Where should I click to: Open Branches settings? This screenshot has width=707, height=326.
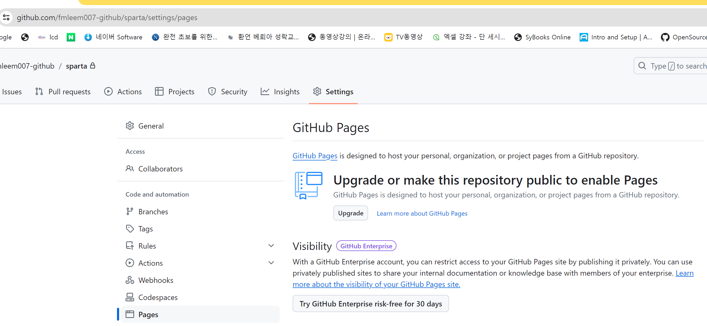coord(200,211)
